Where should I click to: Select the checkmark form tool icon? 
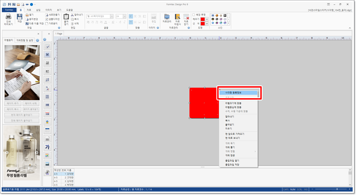(x=47, y=46)
